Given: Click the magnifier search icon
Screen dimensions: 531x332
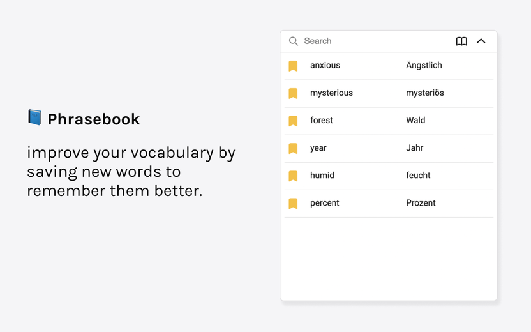Looking at the screenshot, I should point(294,41).
